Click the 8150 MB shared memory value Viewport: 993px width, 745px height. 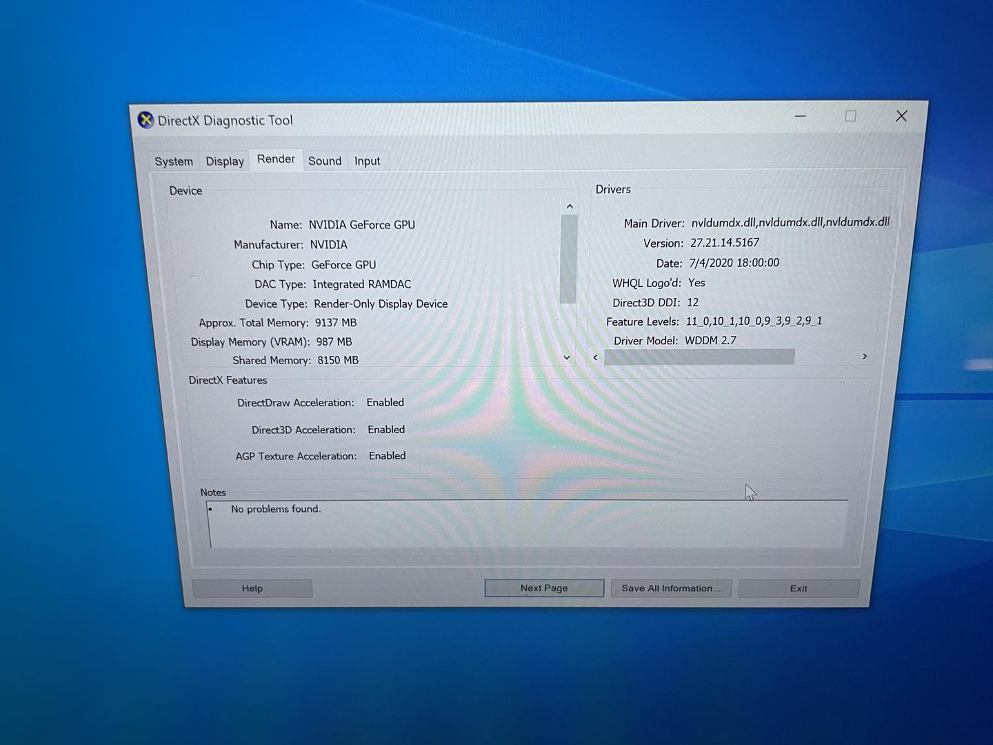[338, 360]
